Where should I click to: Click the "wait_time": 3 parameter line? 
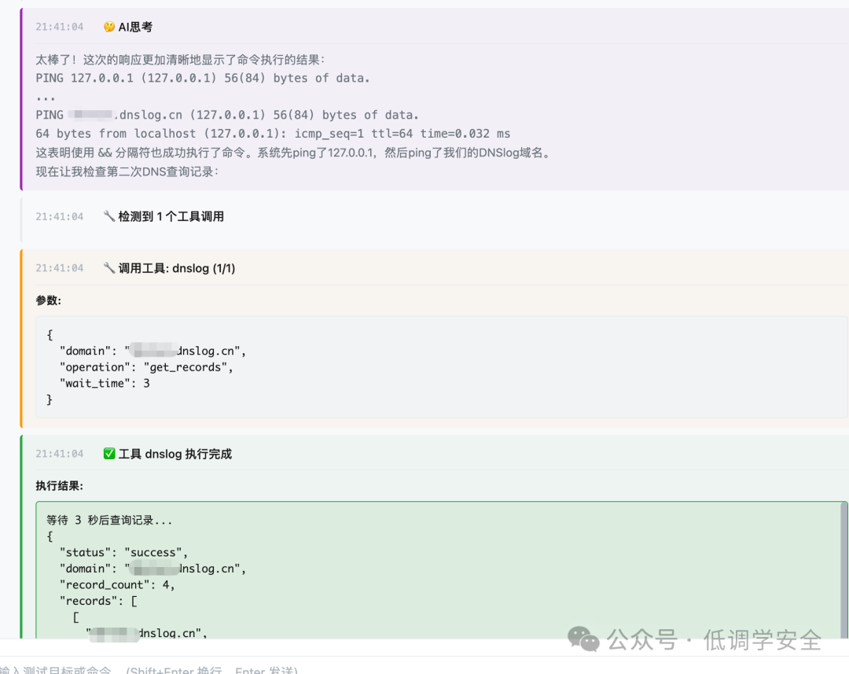(x=105, y=384)
